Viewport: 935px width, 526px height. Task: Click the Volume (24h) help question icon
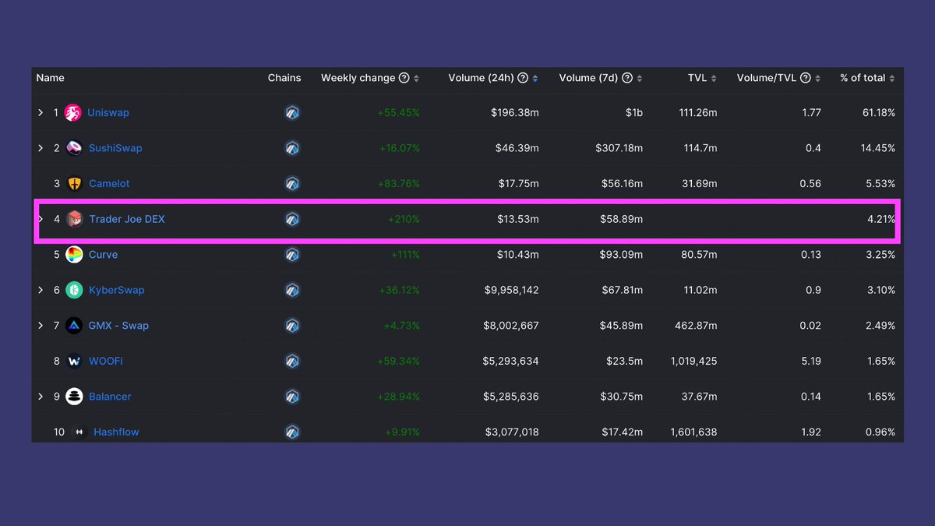(x=523, y=78)
